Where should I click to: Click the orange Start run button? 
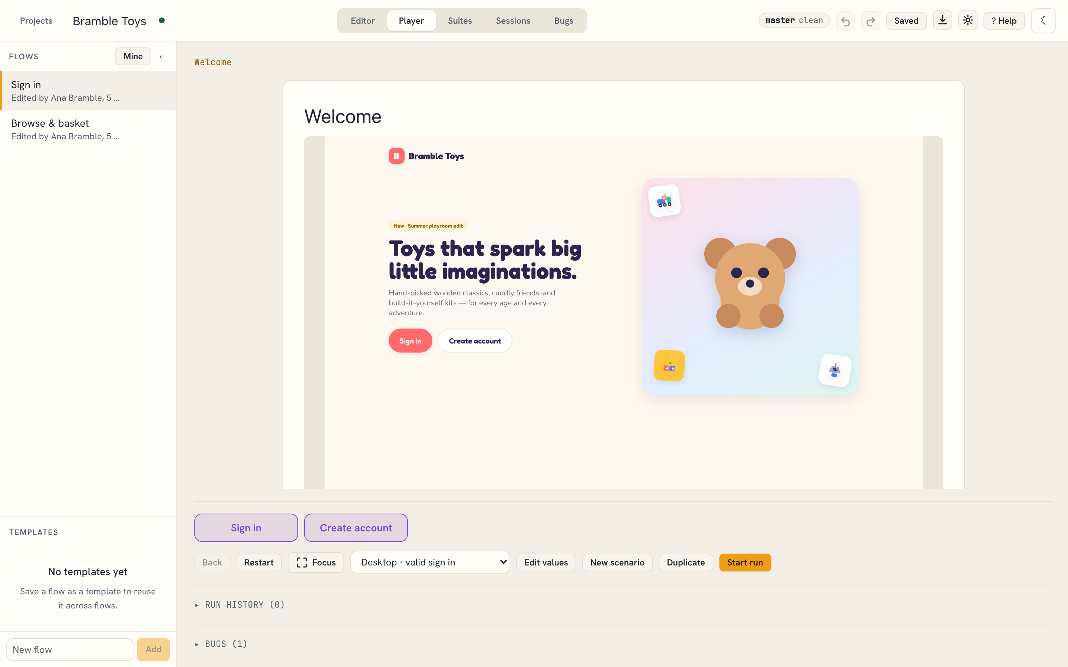click(745, 563)
